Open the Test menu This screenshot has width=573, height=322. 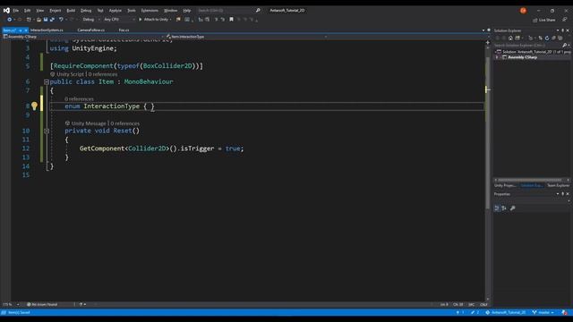point(100,11)
